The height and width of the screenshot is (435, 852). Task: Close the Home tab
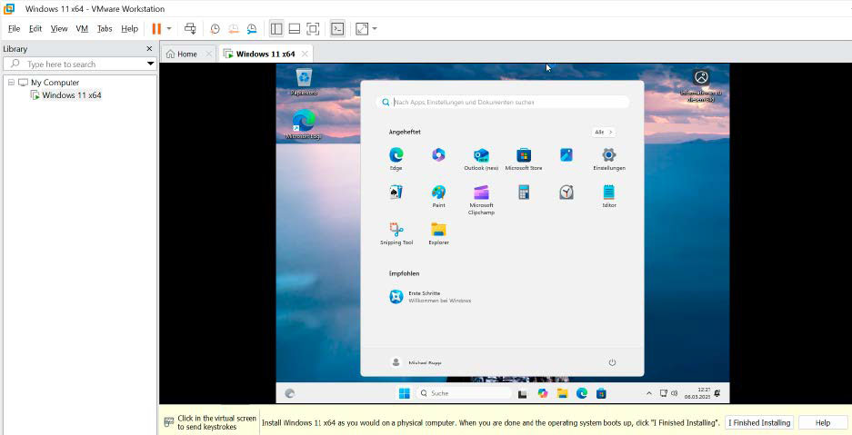pyautogui.click(x=208, y=54)
